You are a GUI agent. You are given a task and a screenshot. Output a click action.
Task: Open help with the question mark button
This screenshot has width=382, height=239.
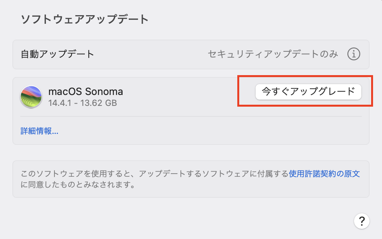(361, 221)
